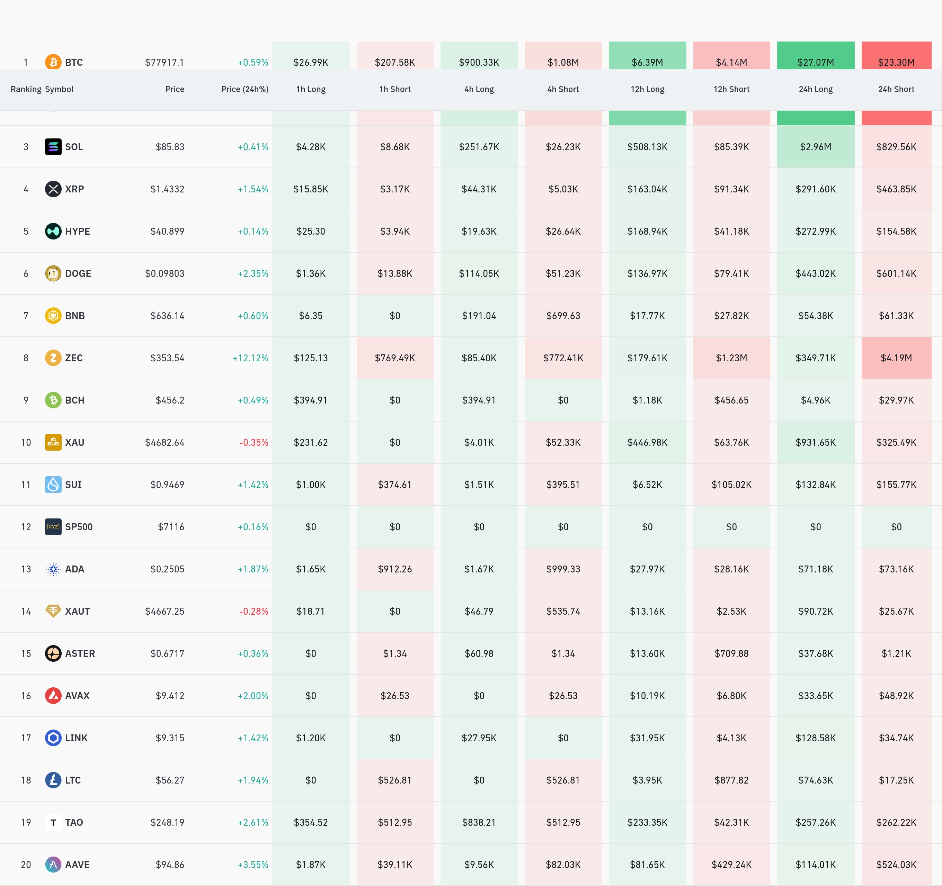942x886 pixels.
Task: Click SOL 24h Long $2.96M cell
Action: (x=816, y=147)
